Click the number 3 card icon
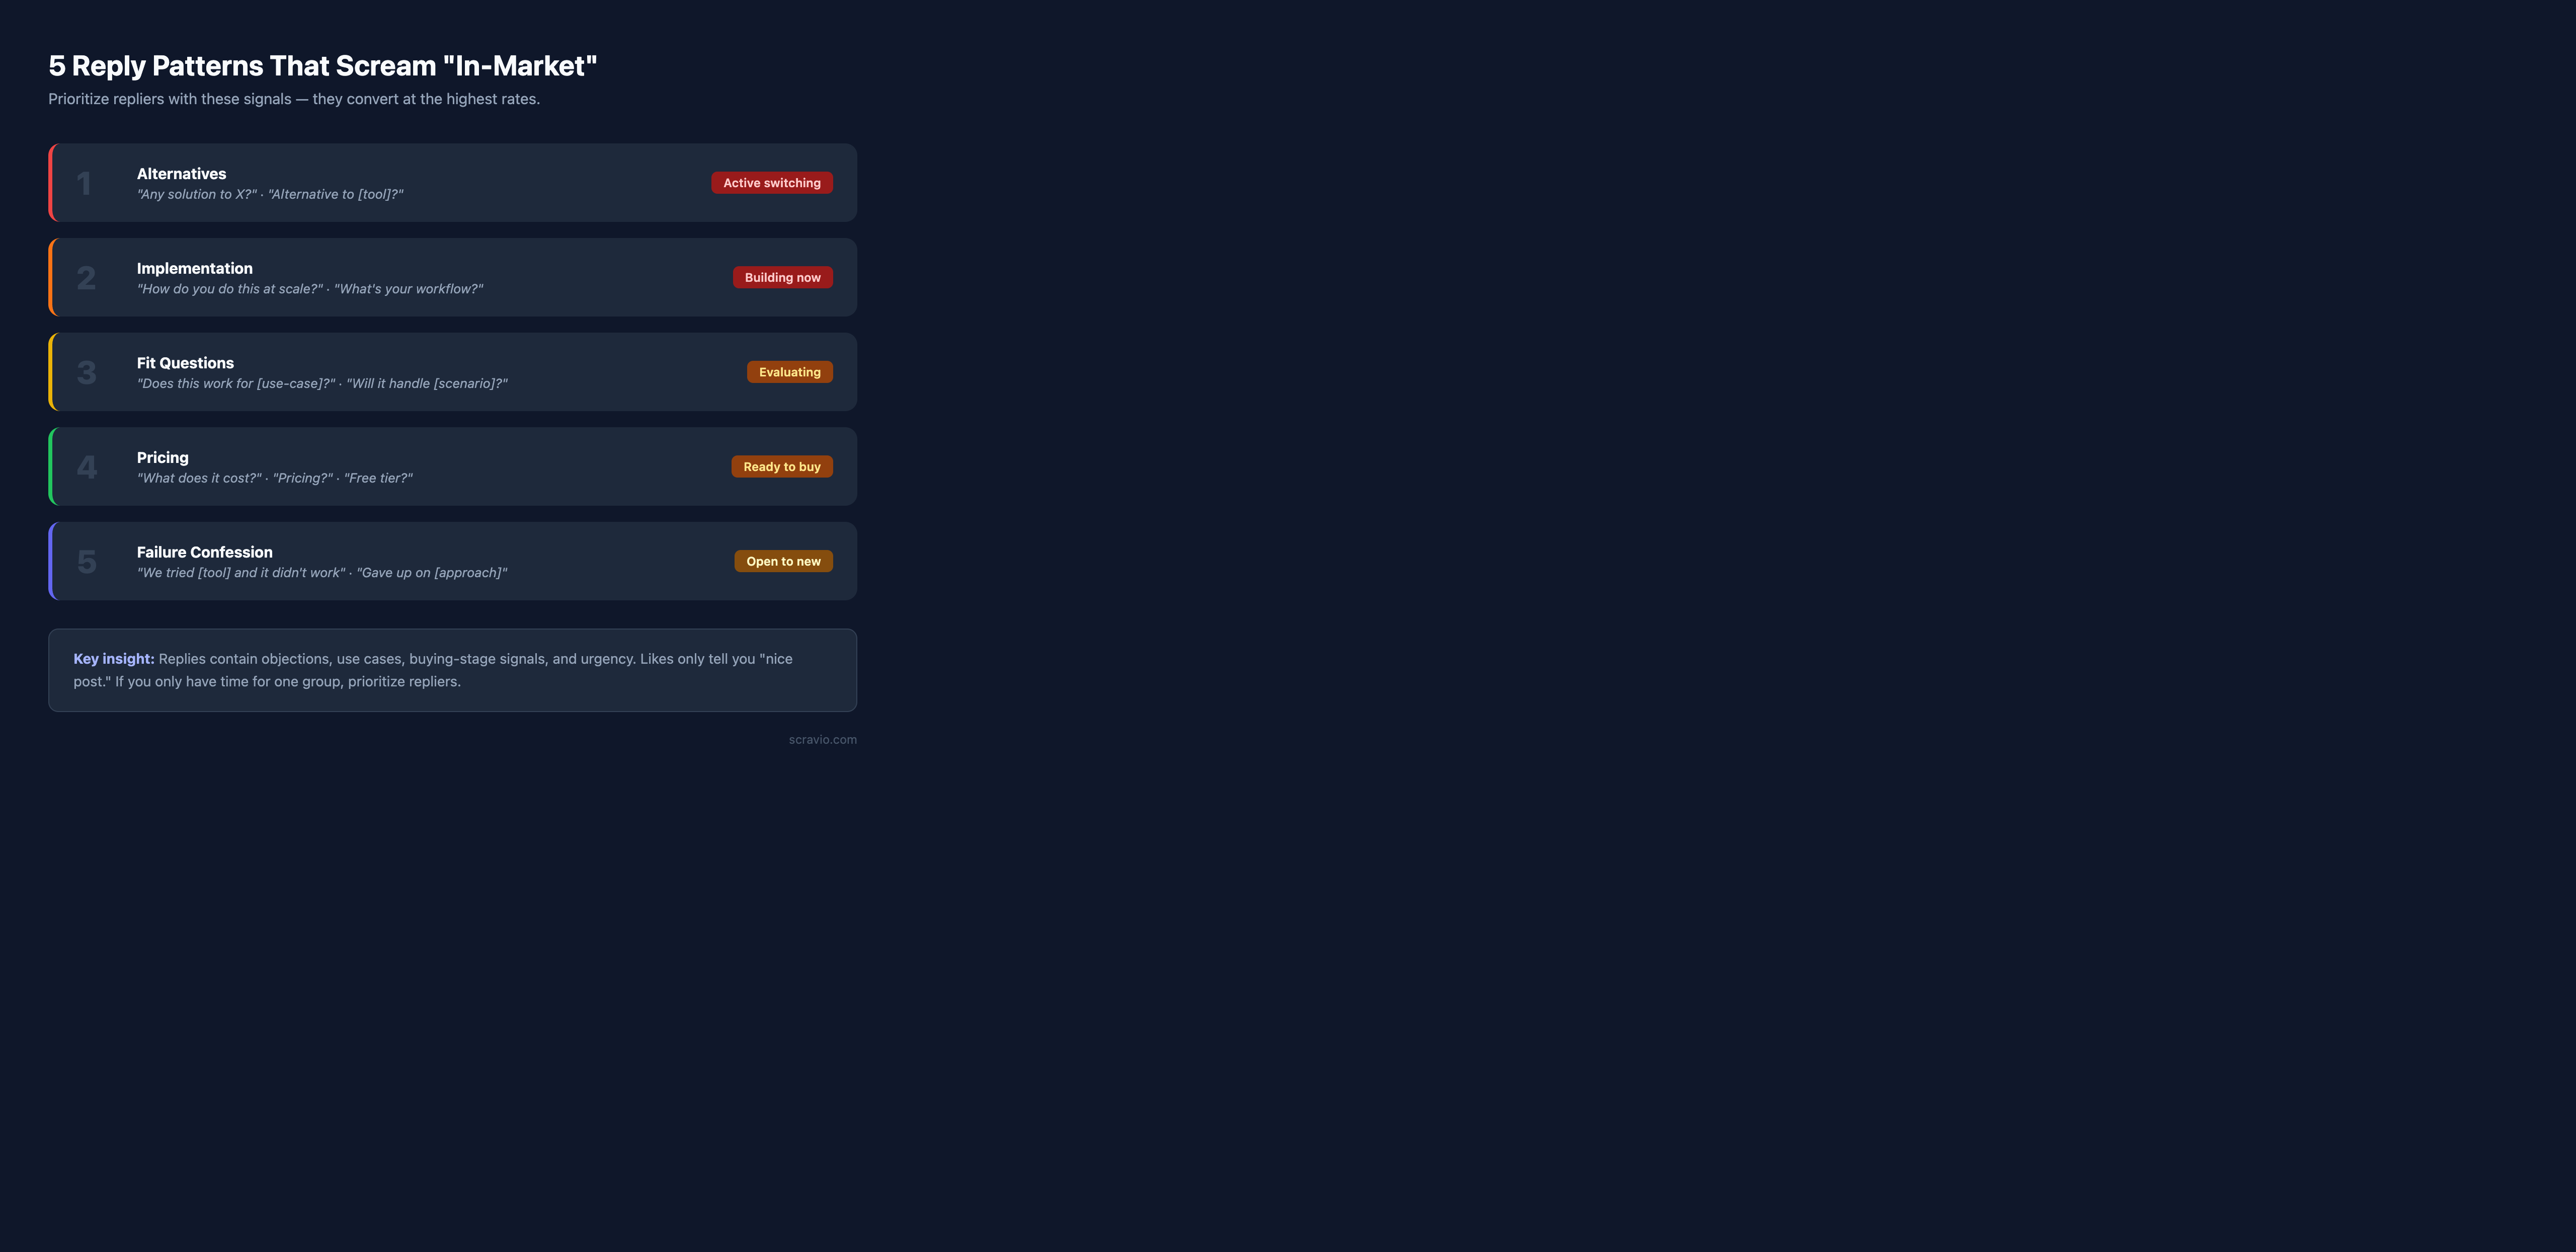 (x=86, y=373)
